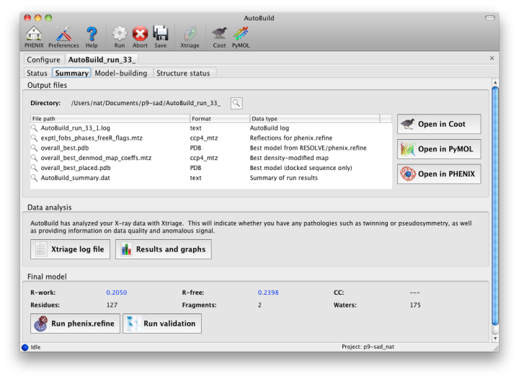The width and height of the screenshot is (519, 379).
Task: Open Preferences from the toolbar
Action: tap(63, 36)
